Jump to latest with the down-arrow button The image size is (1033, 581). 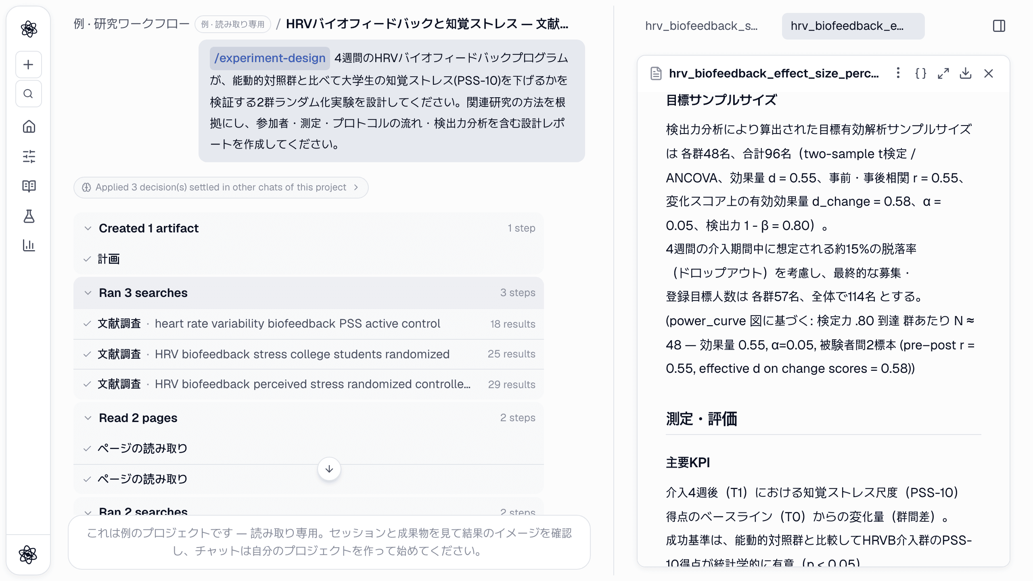(x=329, y=469)
